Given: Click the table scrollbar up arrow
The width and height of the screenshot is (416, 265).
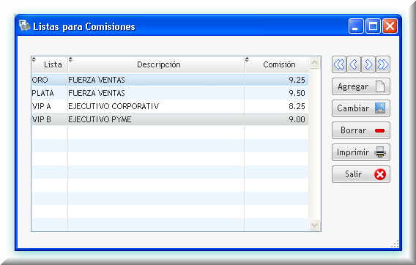Looking at the screenshot, I should (315, 63).
